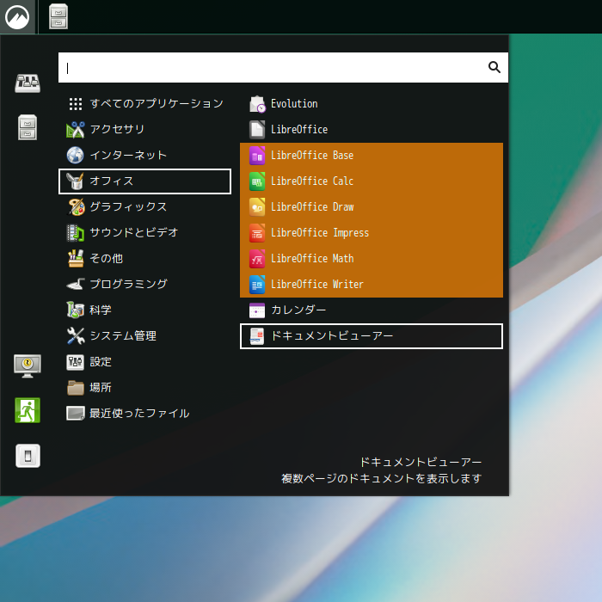Click the LibreOffice Impress orange icon

tap(257, 233)
